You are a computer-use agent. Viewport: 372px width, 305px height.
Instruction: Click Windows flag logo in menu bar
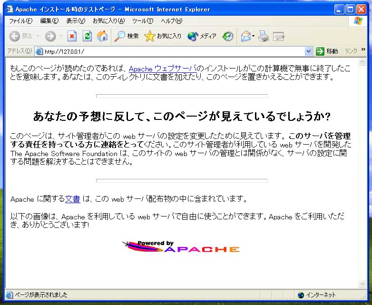pos(358,21)
